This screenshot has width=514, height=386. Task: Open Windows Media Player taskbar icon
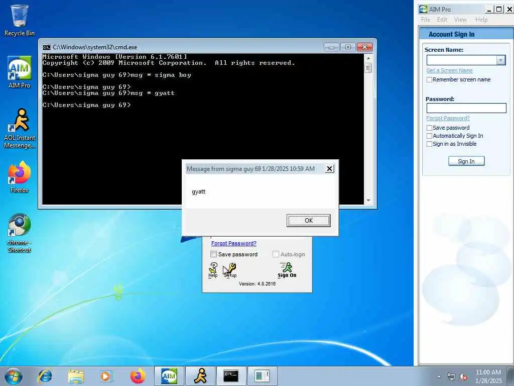click(106, 376)
